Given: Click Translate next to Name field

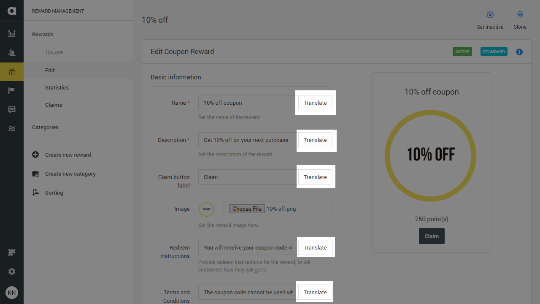Looking at the screenshot, I should tap(315, 103).
